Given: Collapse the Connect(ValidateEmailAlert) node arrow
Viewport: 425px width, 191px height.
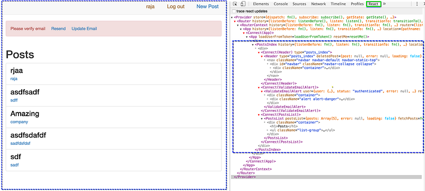Looking at the screenshot, I should [259, 88].
